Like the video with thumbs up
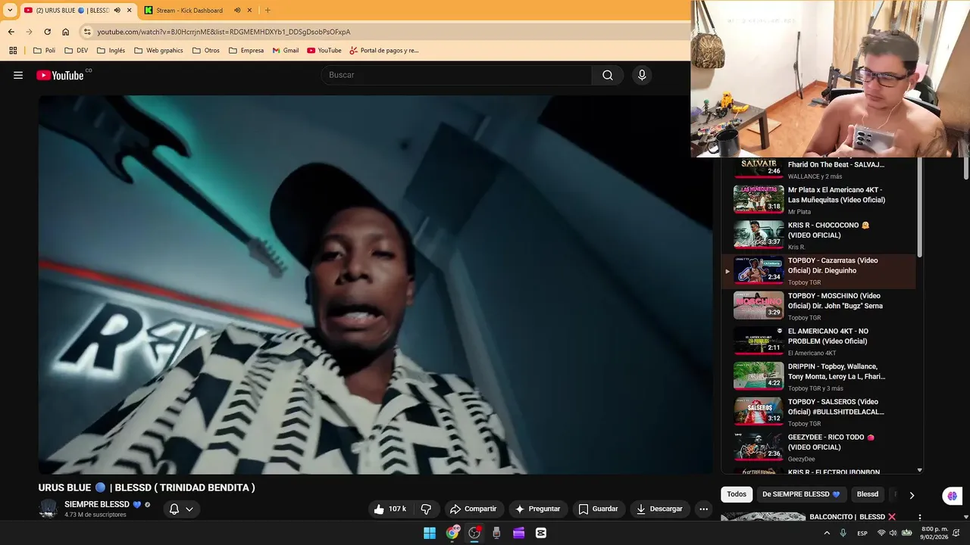 [390, 509]
